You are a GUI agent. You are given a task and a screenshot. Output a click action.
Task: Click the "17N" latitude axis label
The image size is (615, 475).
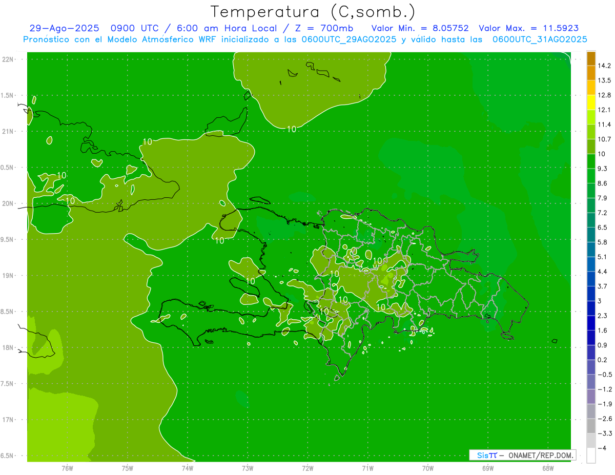[x=8, y=420]
